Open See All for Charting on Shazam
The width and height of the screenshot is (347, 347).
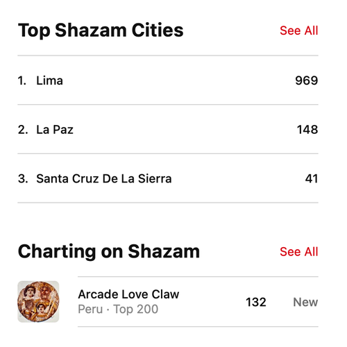point(299,252)
